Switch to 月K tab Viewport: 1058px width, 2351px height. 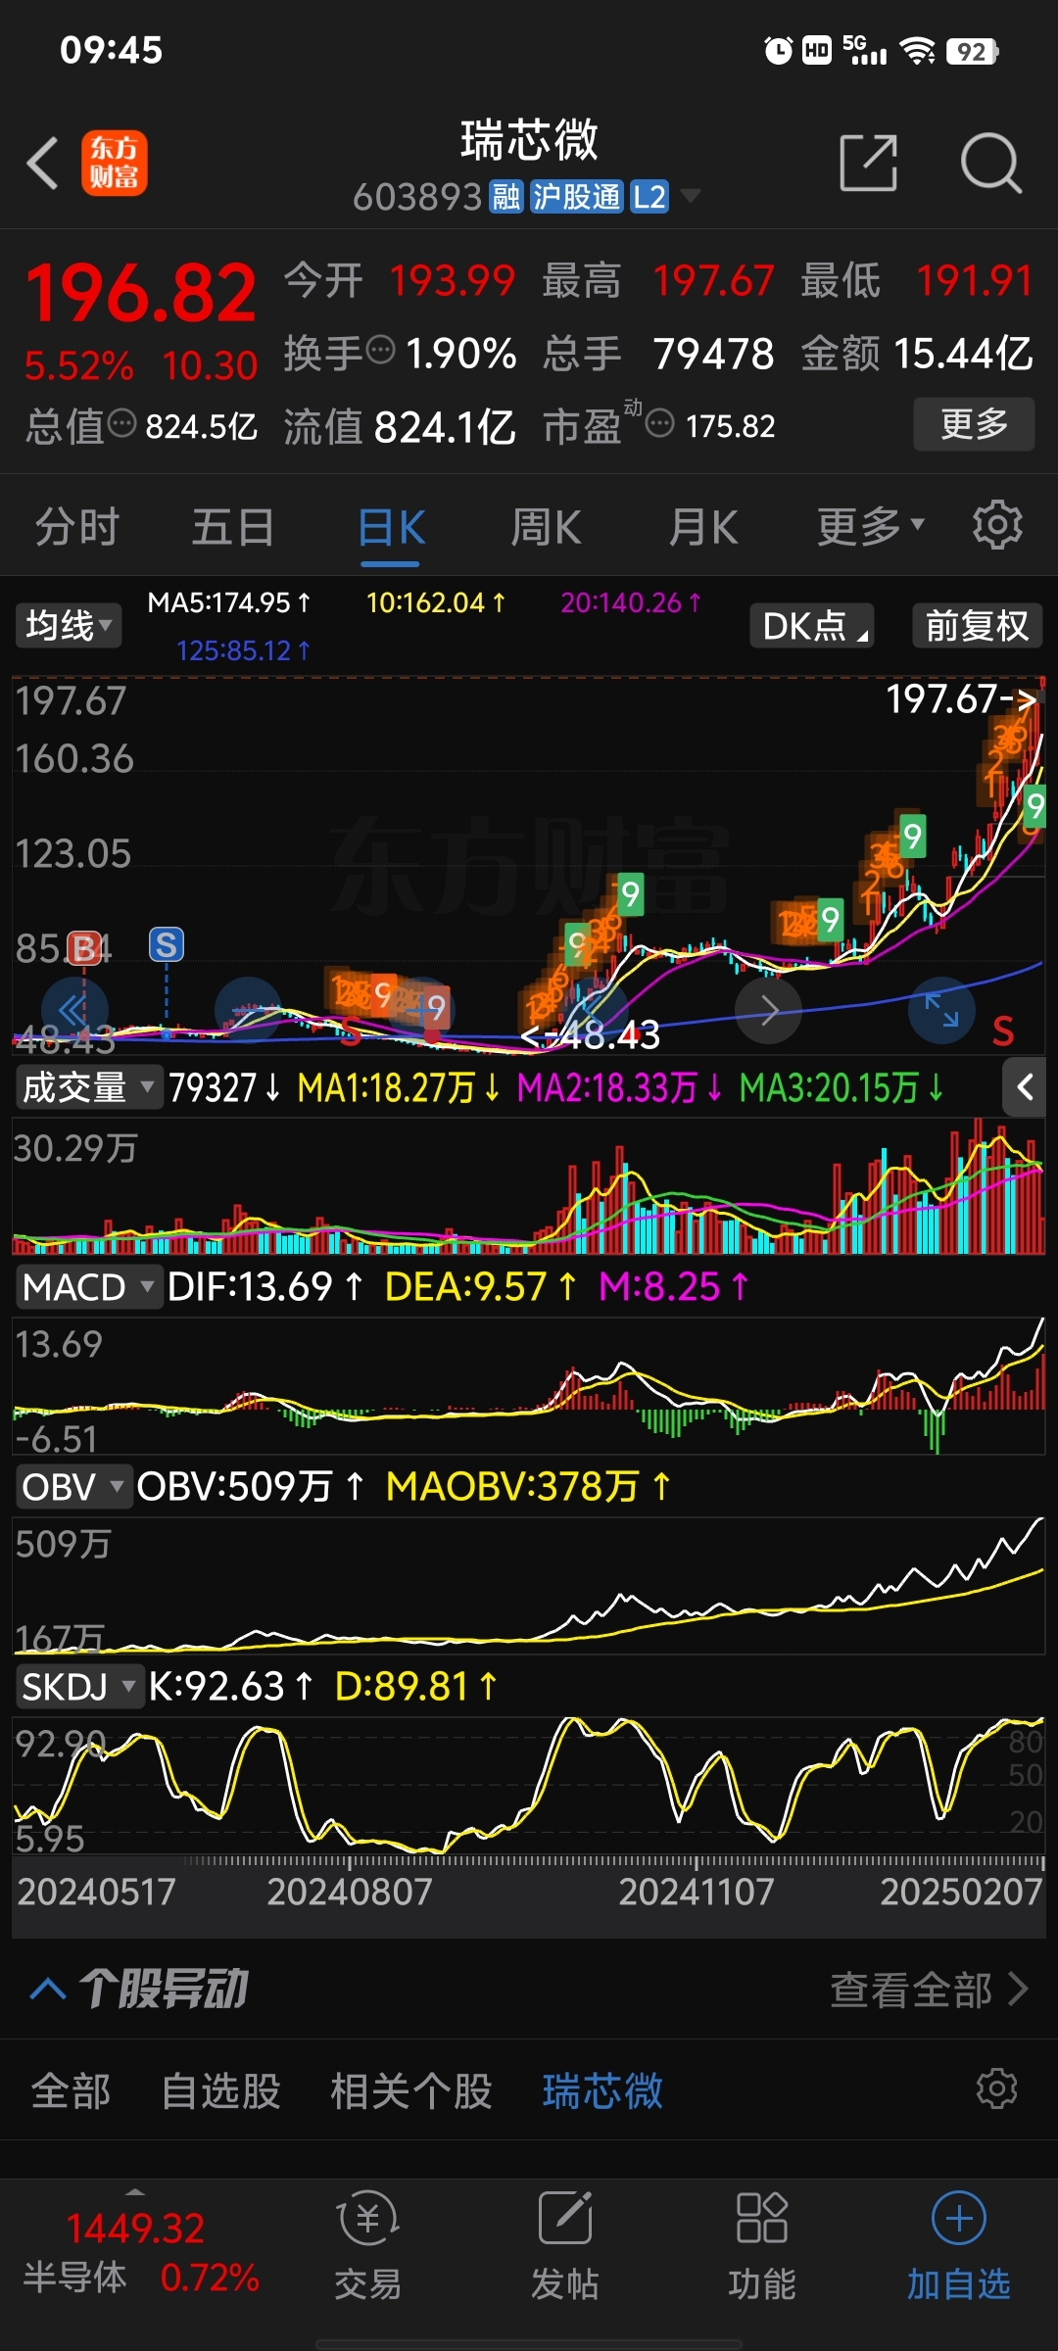tap(702, 526)
